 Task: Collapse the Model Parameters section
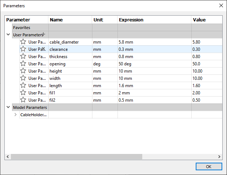8,107
